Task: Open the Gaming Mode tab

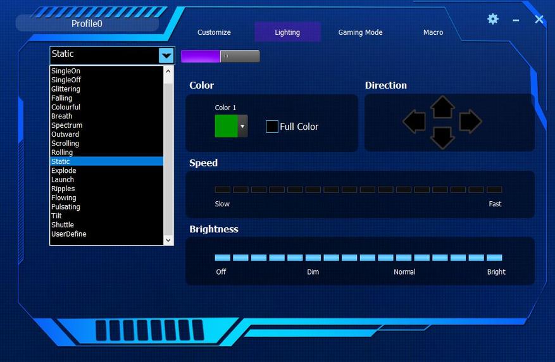Action: [x=360, y=32]
